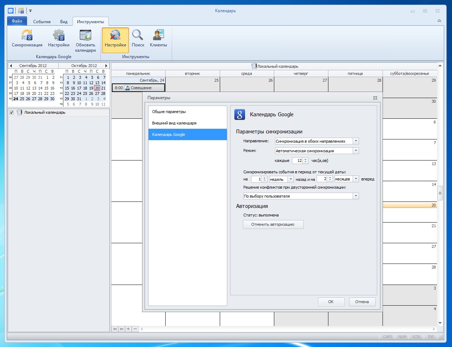Increase the months-forward stepper value
Viewport: 452px width, 347px height.
(330, 178)
